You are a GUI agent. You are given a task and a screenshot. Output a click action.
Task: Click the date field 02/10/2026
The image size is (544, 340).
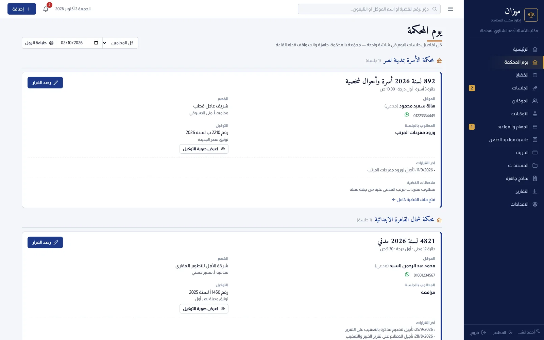click(80, 43)
